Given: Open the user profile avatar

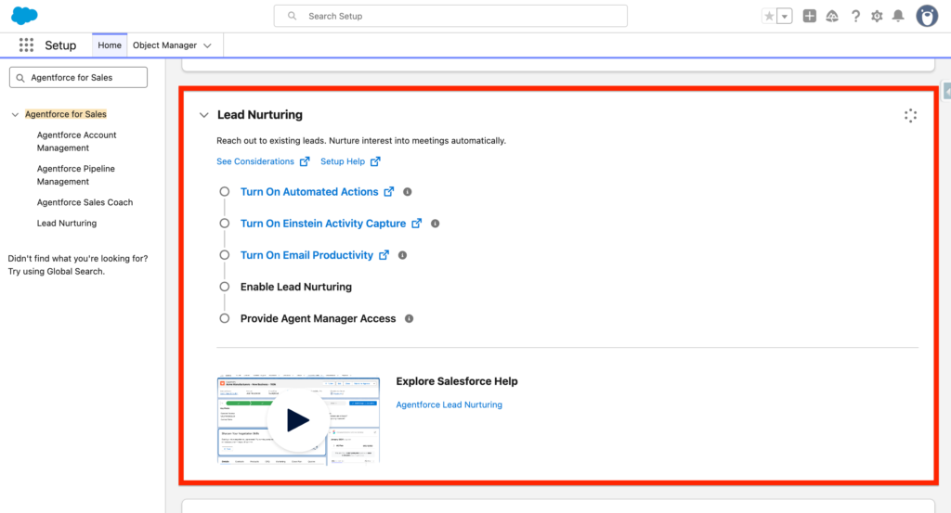Looking at the screenshot, I should pyautogui.click(x=926, y=16).
